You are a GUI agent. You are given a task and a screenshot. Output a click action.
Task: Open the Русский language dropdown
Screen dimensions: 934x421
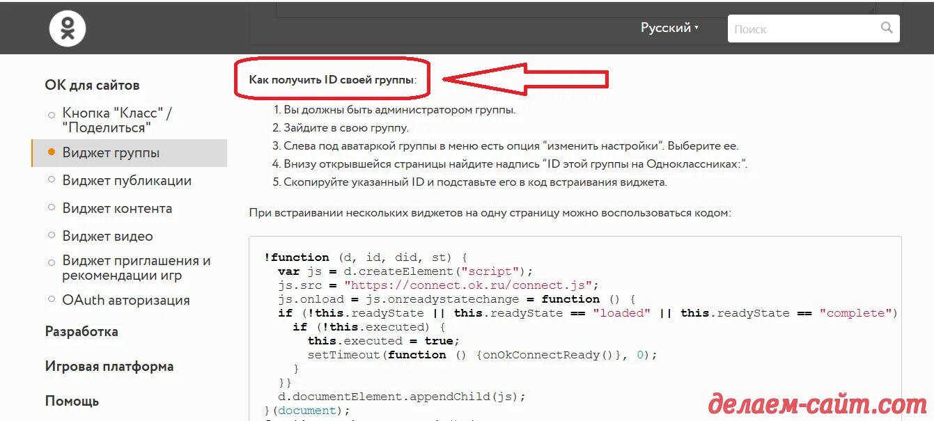pos(669,28)
